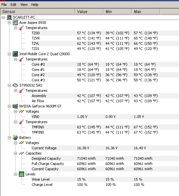Image resolution: width=179 pixels, height=196 pixels.
Task: Click the ST950032 hard drive icon
Action: pos(15,85)
